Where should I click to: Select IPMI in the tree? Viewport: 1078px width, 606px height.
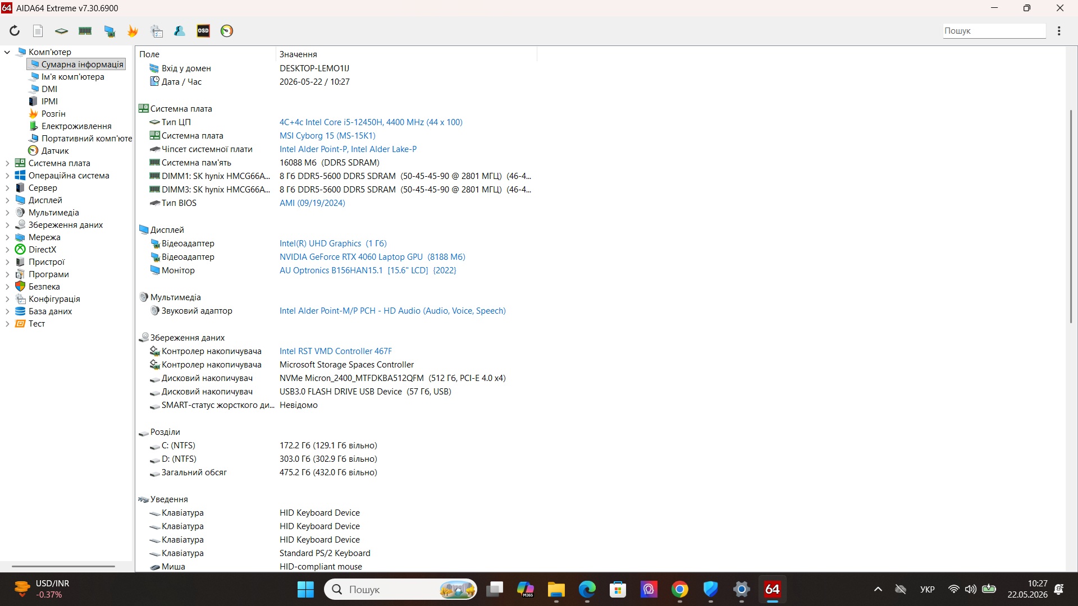click(49, 102)
